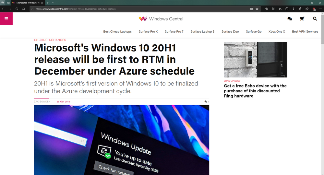Image resolution: width=324 pixels, height=175 pixels.
Task: Go forward to the next page
Action: (10, 9)
